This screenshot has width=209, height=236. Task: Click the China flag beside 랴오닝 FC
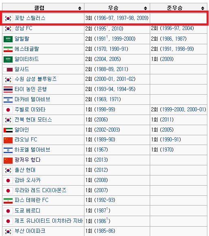8,140
